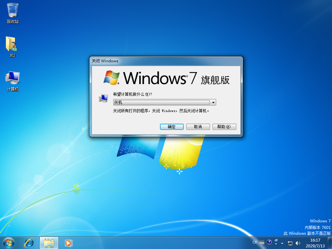Select the XU user folder icon
The height and width of the screenshot is (249, 332).
pos(12,46)
